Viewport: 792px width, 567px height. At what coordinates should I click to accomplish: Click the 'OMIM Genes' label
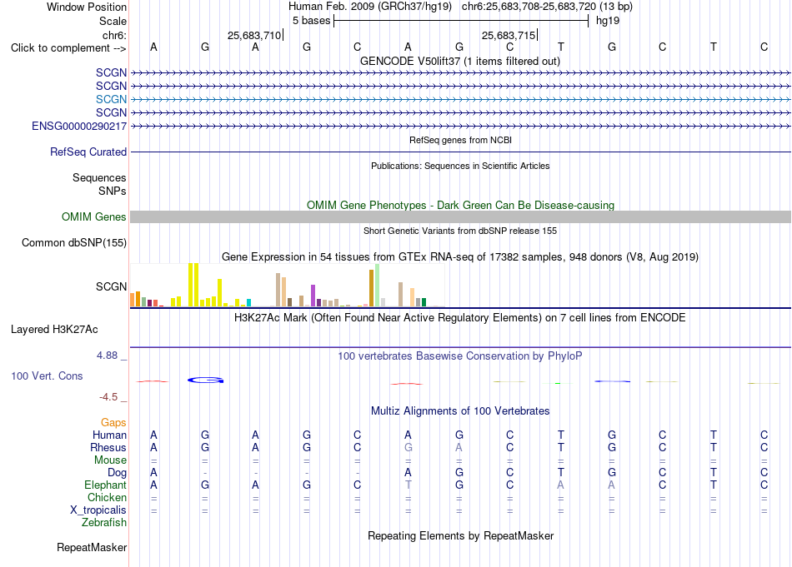93,217
